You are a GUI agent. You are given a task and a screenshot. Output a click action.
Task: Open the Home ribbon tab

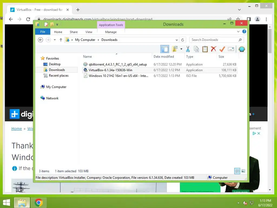(x=58, y=32)
